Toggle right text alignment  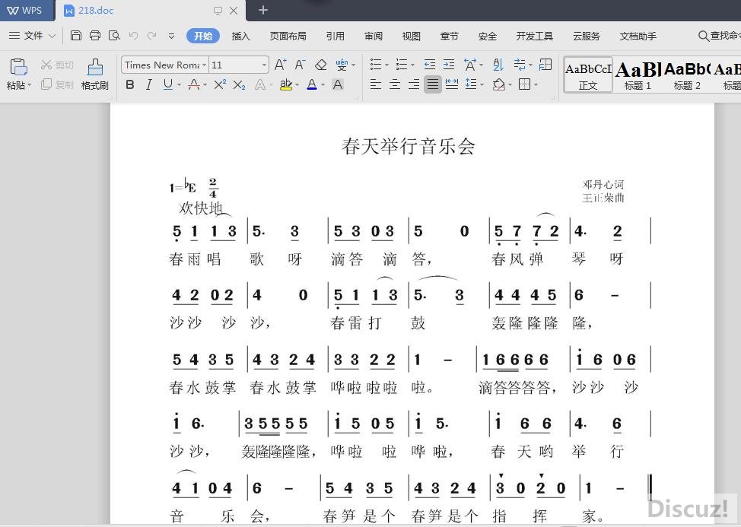click(x=414, y=84)
